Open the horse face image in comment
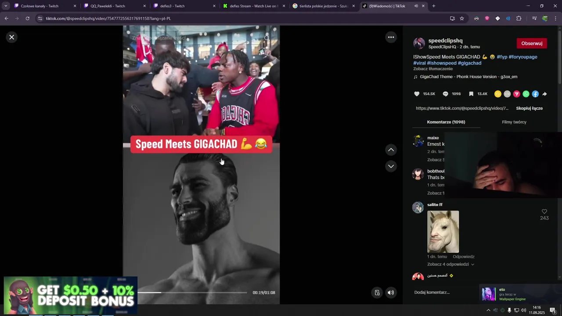 pos(443,232)
